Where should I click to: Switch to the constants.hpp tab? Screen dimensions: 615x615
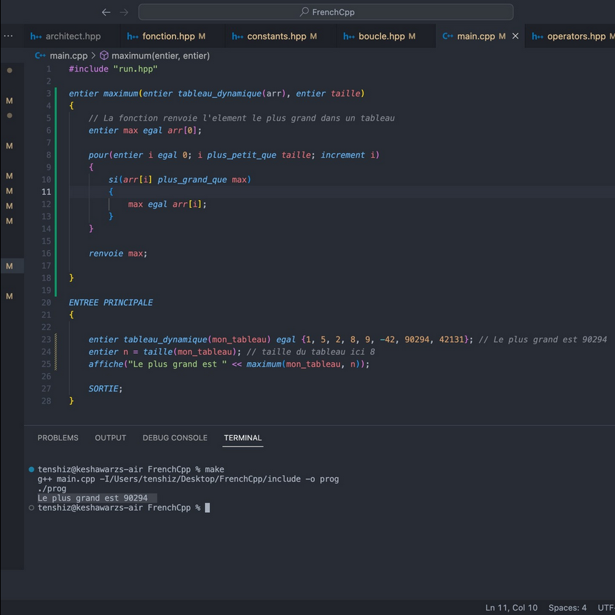point(276,36)
